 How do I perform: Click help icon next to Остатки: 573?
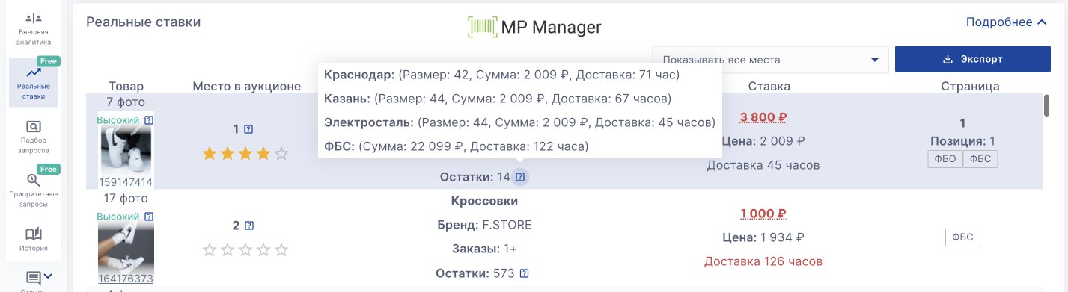click(x=524, y=273)
